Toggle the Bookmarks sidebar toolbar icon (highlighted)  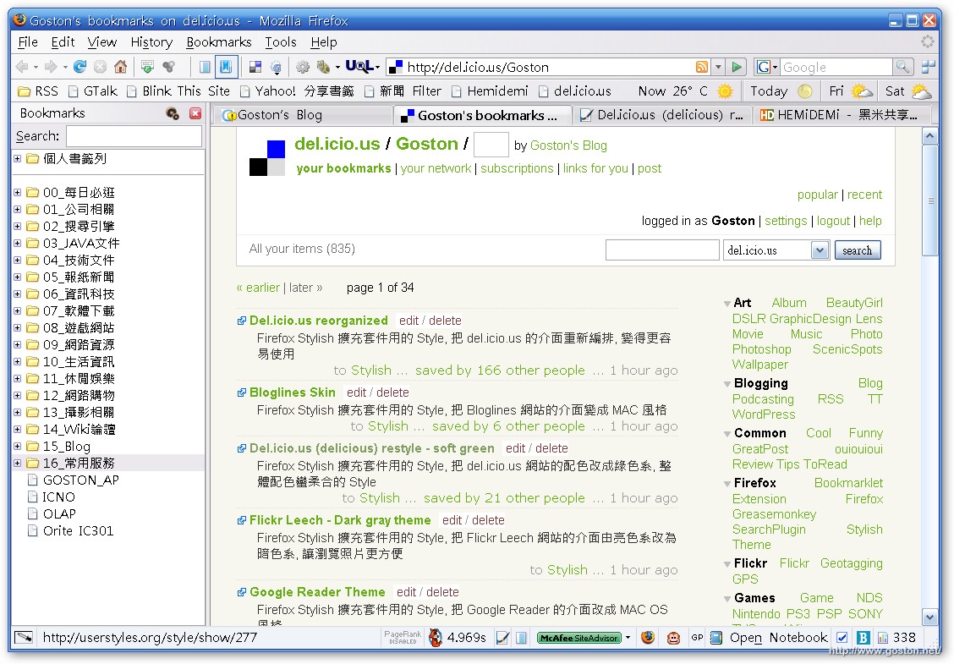tap(226, 66)
